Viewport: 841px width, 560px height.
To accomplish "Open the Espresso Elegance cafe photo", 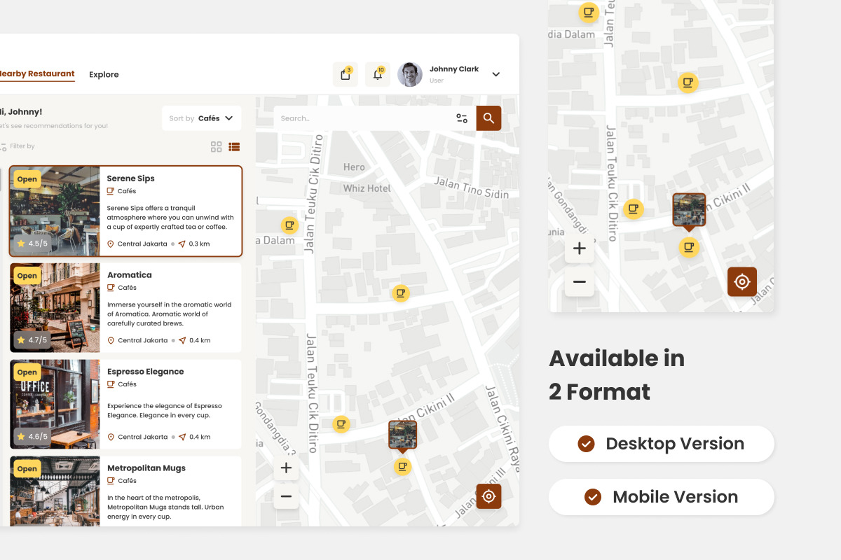I will click(55, 404).
